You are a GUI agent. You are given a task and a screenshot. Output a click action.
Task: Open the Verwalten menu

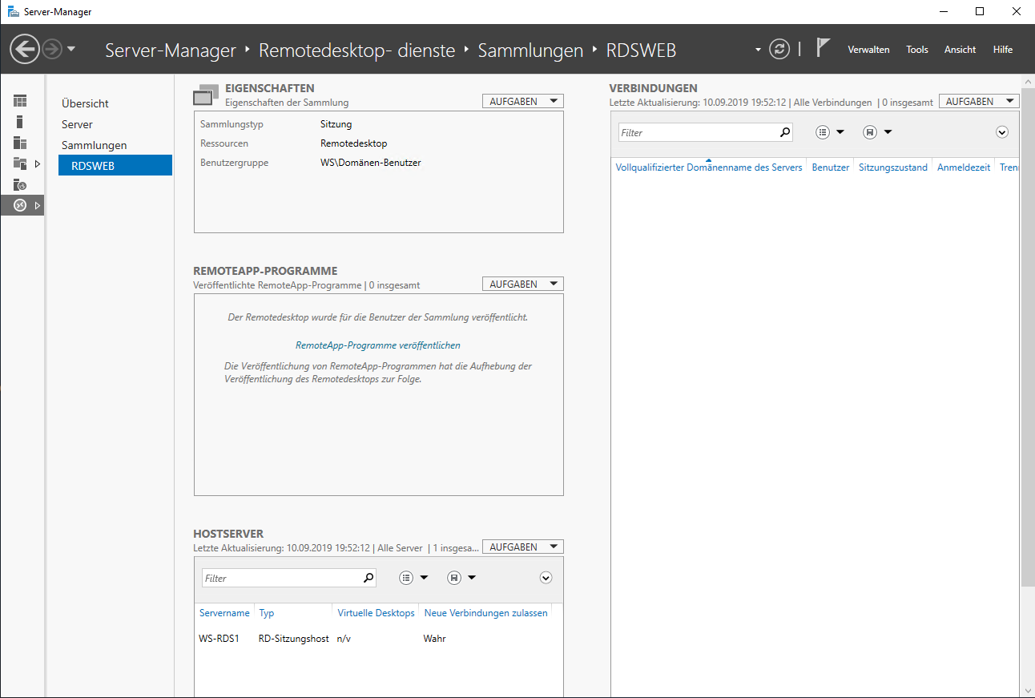pos(868,50)
